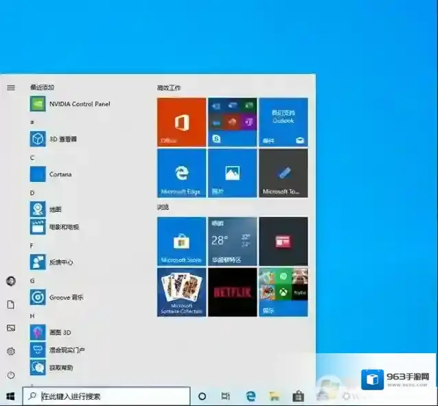The height and width of the screenshot is (406, 438).
Task: Open Documents from Start sidebar
Action: pos(11,304)
